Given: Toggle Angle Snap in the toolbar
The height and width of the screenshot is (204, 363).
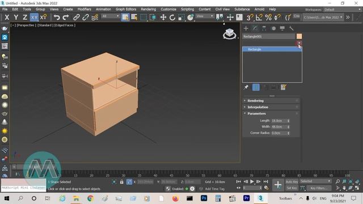Looking at the screenshot, I should [259, 18].
